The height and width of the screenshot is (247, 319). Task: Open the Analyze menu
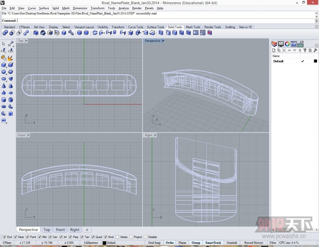[124, 8]
